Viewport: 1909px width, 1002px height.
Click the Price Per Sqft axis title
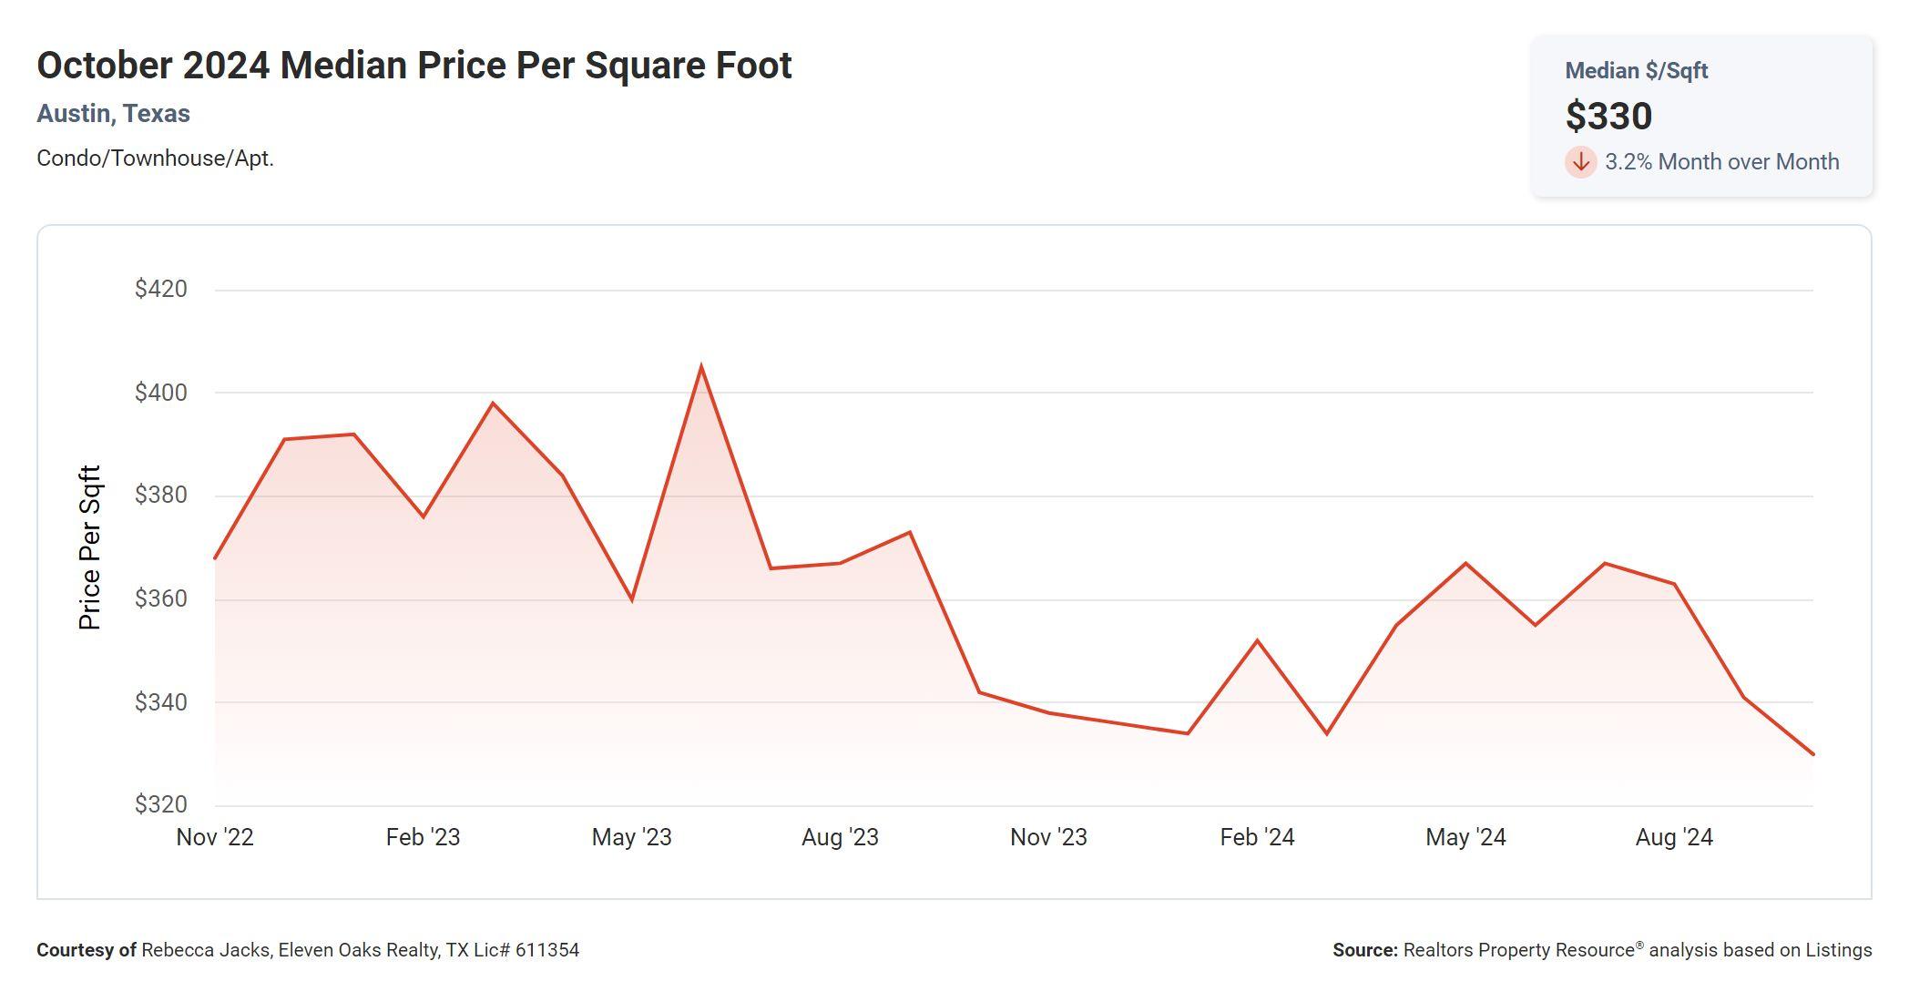(x=89, y=547)
